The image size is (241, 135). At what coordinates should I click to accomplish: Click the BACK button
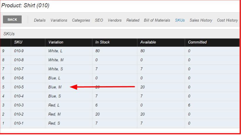click(x=12, y=20)
